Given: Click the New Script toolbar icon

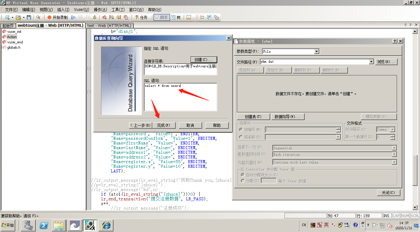Looking at the screenshot, I should tap(7, 17).
